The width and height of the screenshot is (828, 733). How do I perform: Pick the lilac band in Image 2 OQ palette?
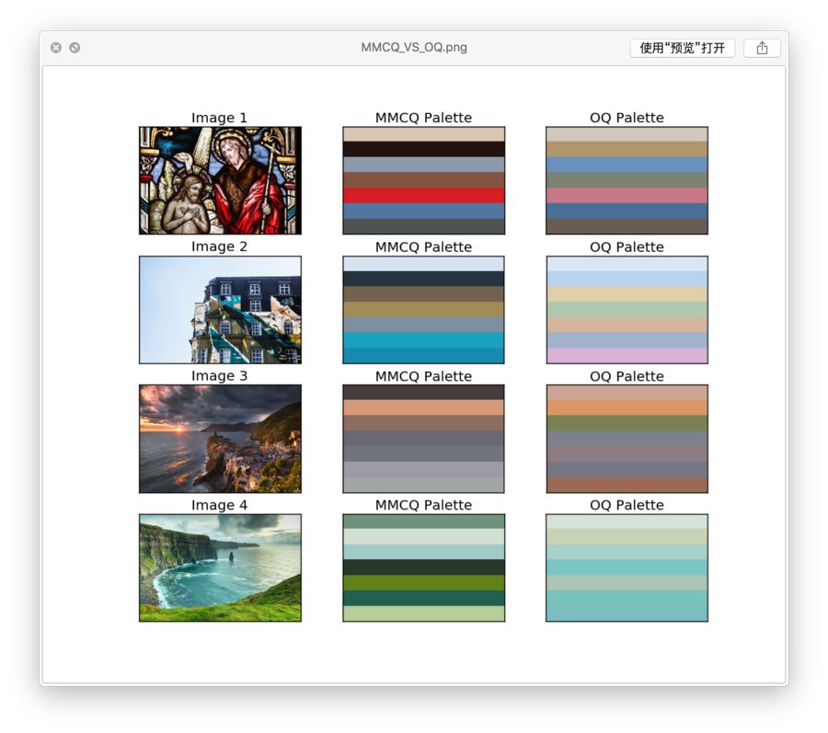[x=627, y=356]
